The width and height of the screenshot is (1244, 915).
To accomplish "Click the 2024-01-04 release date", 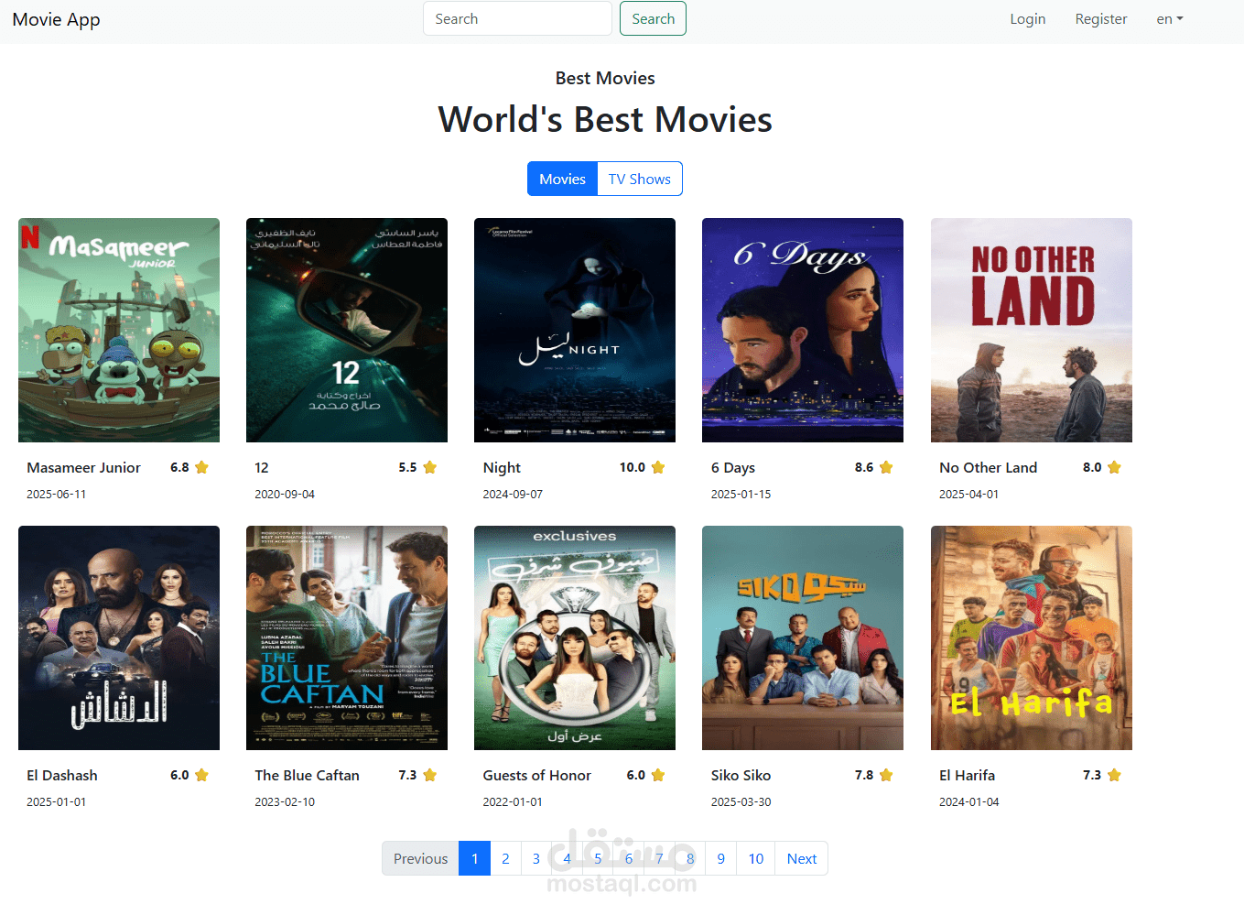I will (x=968, y=801).
